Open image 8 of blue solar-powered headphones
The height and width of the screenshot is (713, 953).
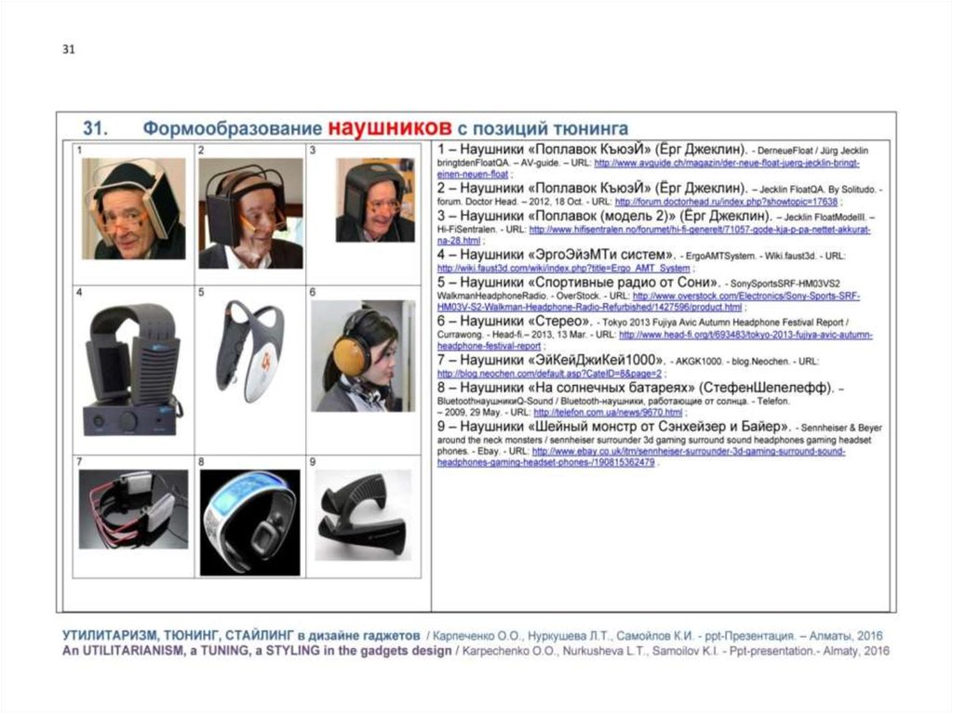pyautogui.click(x=249, y=514)
